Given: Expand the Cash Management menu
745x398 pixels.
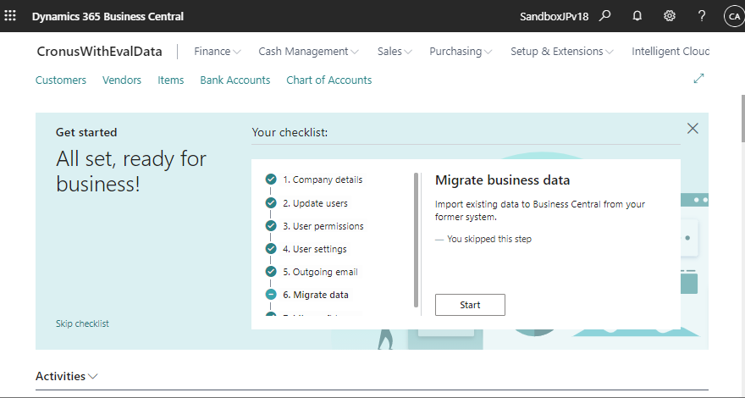Looking at the screenshot, I should point(308,52).
